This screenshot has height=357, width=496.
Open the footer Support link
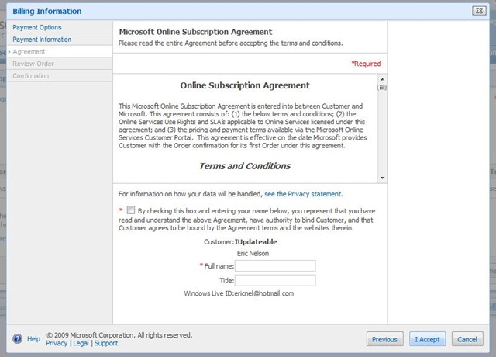(106, 343)
